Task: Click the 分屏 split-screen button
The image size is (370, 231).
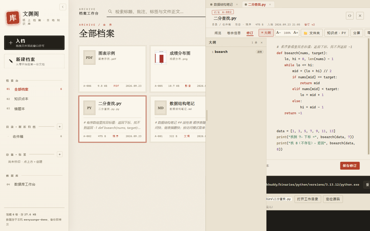Action: [357, 33]
